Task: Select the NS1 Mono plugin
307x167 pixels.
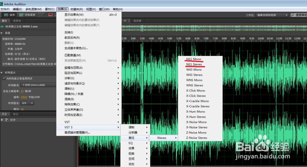Action: [x=200, y=59]
